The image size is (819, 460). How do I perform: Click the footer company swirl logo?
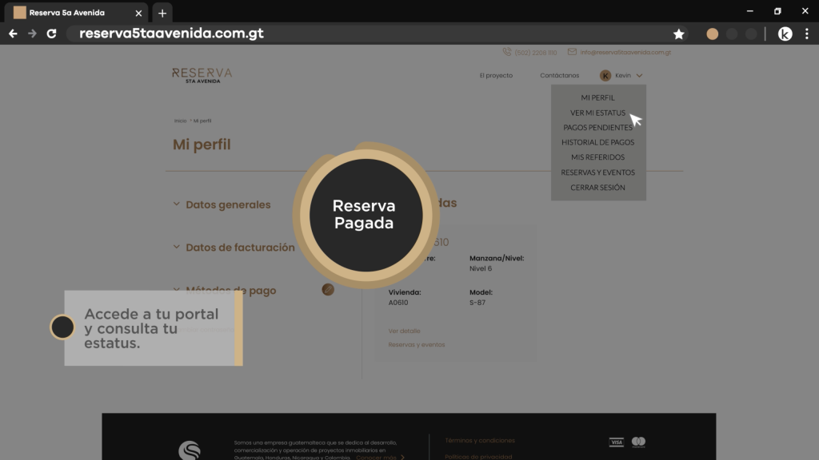pyautogui.click(x=190, y=450)
